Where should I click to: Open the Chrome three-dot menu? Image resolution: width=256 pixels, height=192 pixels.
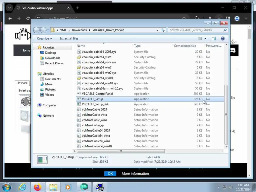tap(246, 18)
